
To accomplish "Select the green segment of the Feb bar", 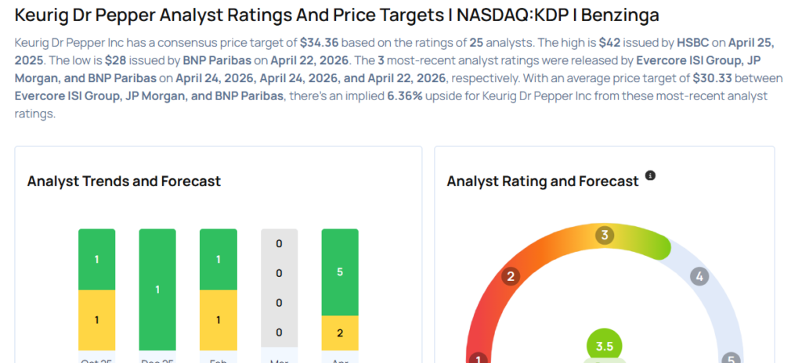I will click(219, 259).
